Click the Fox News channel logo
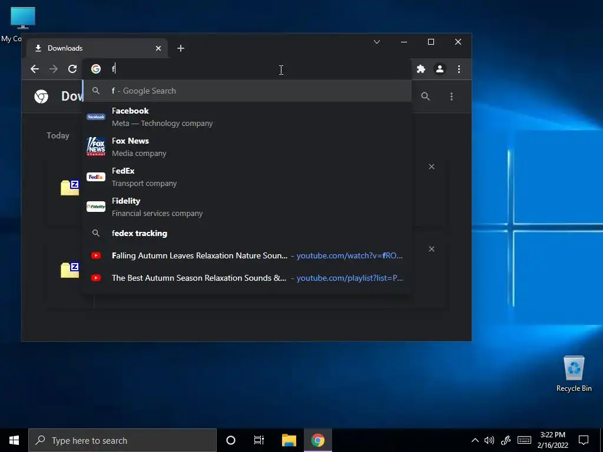 coord(96,147)
